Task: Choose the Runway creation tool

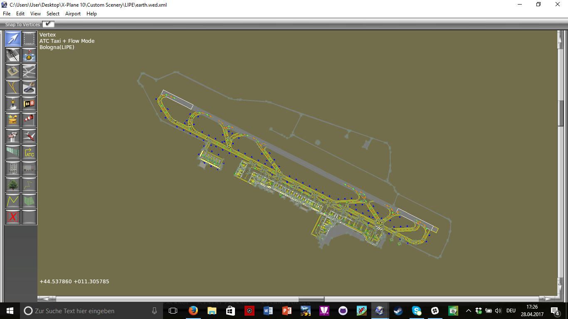Action: tap(13, 55)
